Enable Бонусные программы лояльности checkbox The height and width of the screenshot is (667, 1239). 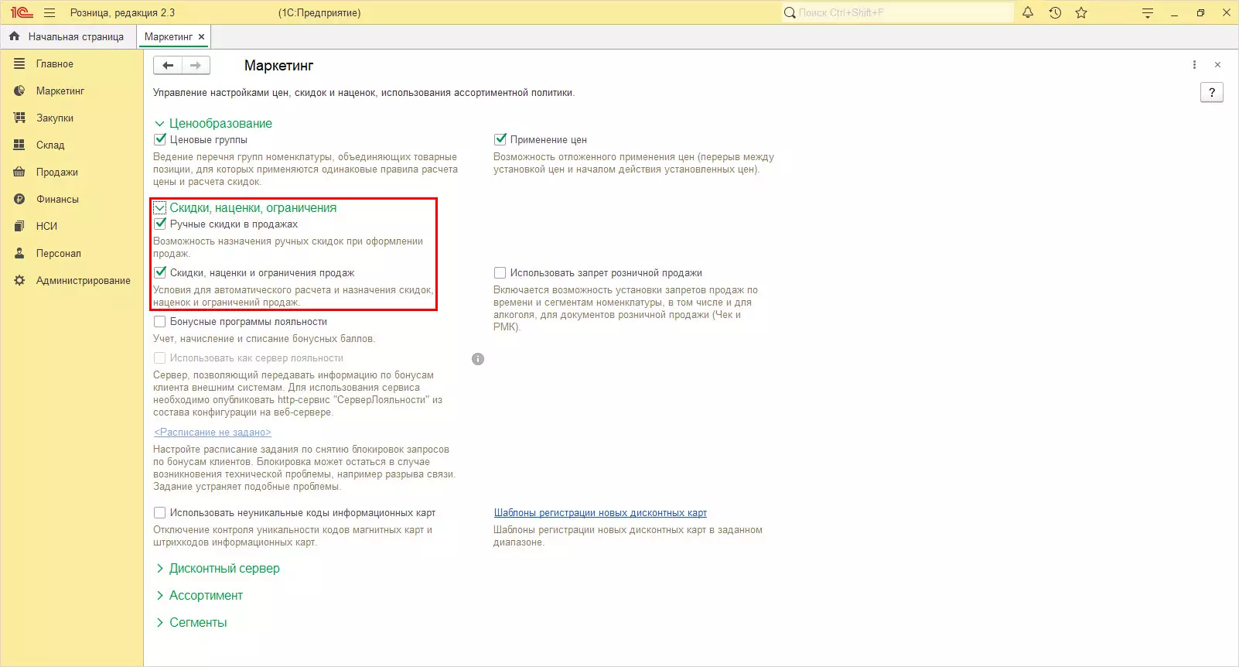[160, 322]
